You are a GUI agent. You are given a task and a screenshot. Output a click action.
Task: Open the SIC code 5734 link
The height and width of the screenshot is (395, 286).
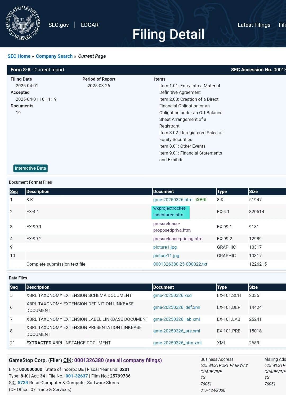pos(23,383)
